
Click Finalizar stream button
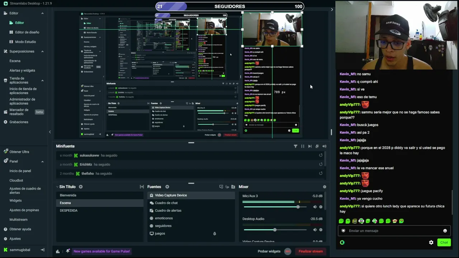[311, 251]
